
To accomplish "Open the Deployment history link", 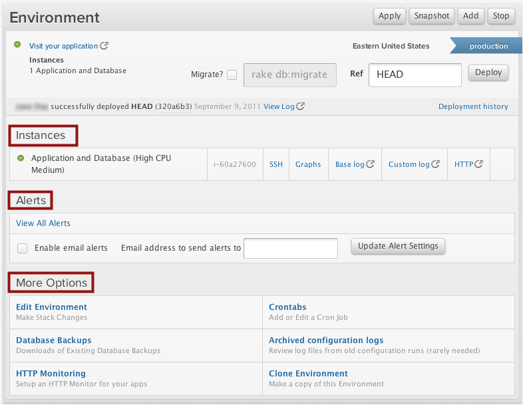I will [x=473, y=106].
